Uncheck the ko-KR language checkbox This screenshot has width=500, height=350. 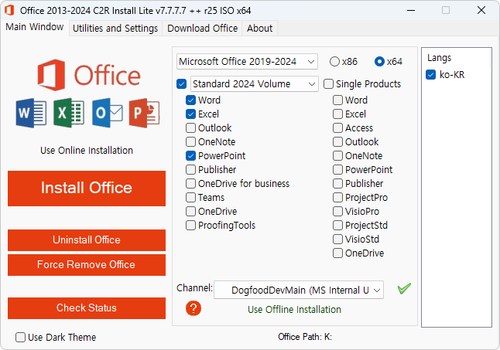(x=431, y=75)
